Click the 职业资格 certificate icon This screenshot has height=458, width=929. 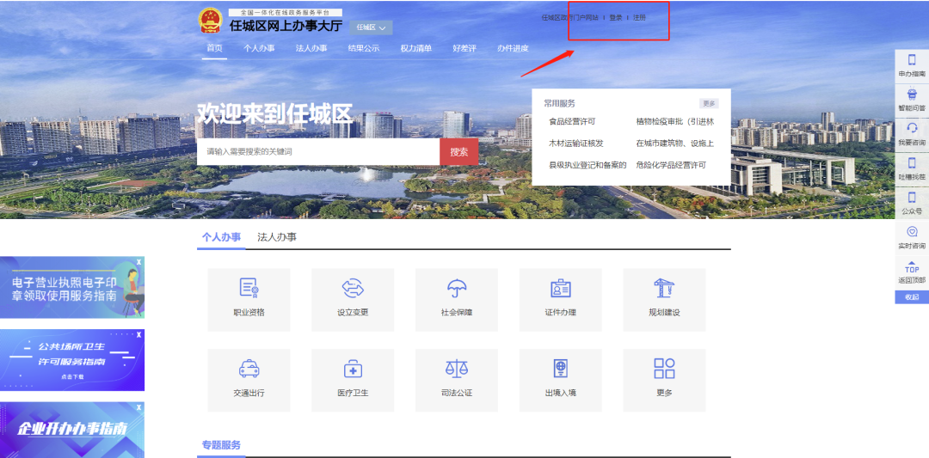coord(249,290)
